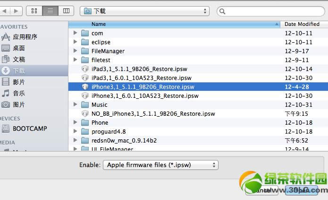Click the iPhone3,1_5.1.1_9B206 ipsw file icon
Viewport: 328px width, 200px height.
[85, 87]
